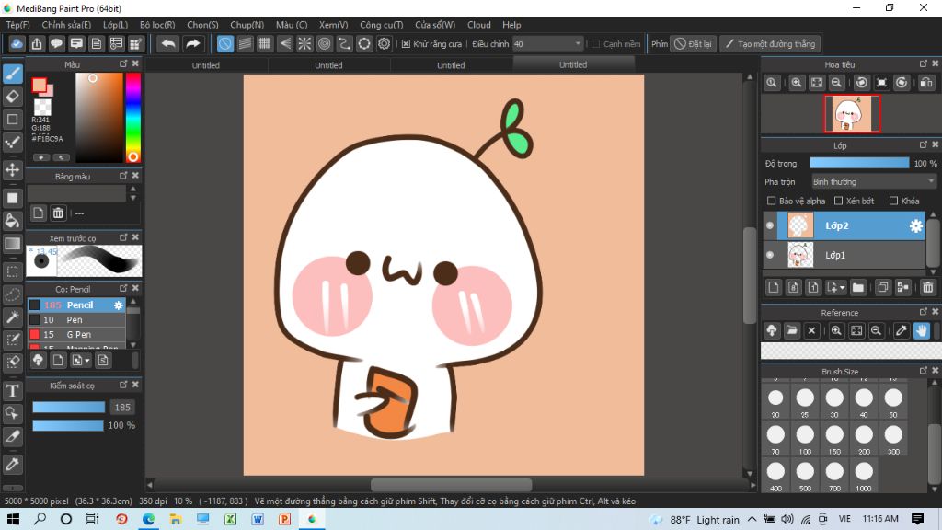
Task: Open the Công cụ(T) menu
Action: [382, 25]
